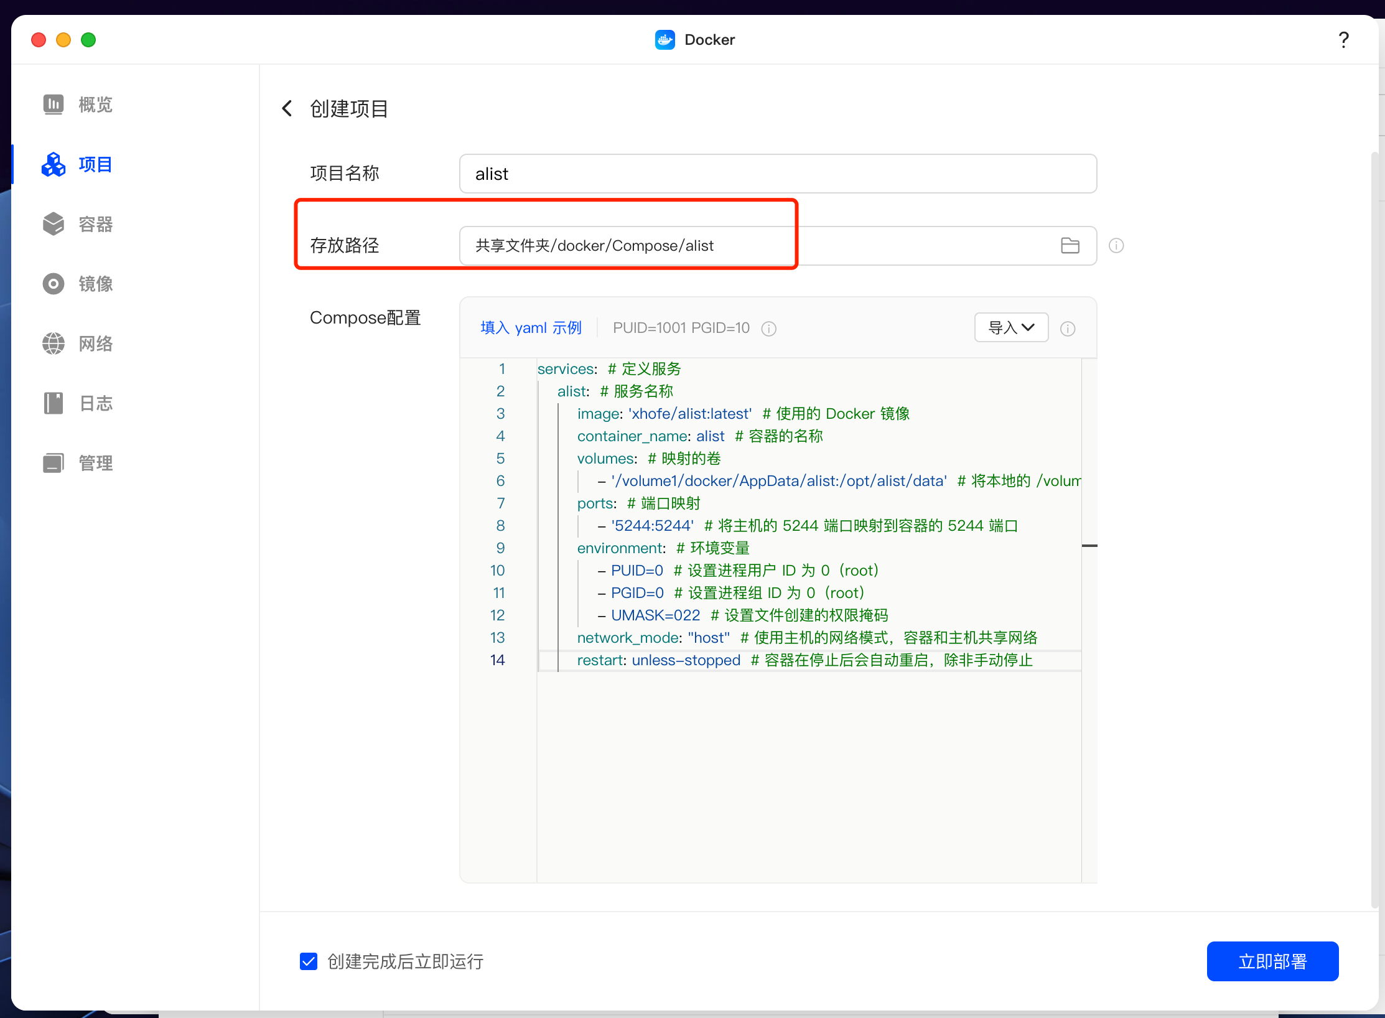Open the 概览 overview section

tap(77, 105)
